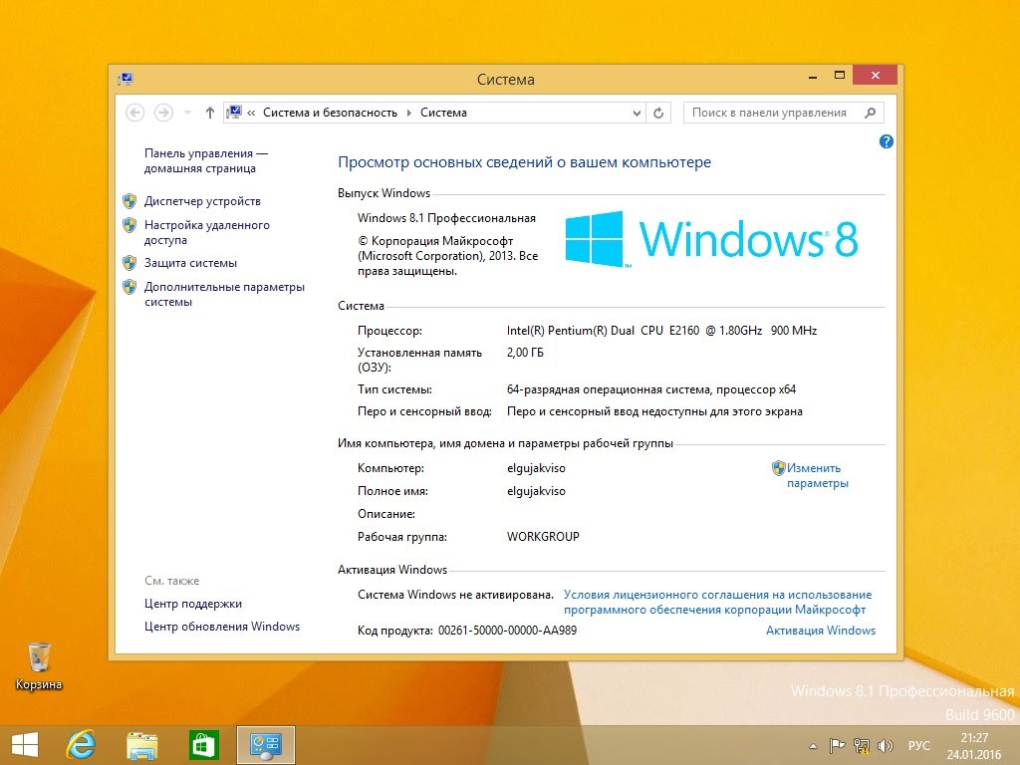The width and height of the screenshot is (1020, 765).
Task: Click 'Активация Windows' link at bottom right
Action: click(x=821, y=631)
